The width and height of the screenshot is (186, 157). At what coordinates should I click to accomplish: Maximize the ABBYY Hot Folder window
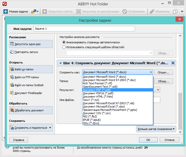(169, 3)
